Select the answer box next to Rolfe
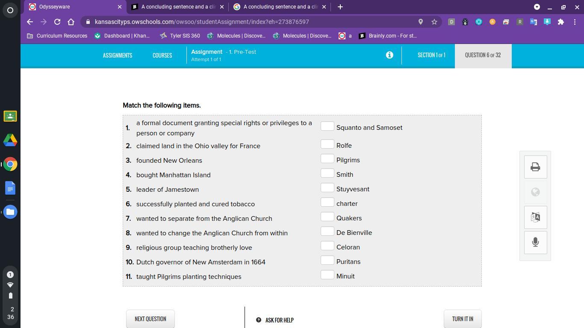This screenshot has height=328, width=584. click(x=327, y=144)
